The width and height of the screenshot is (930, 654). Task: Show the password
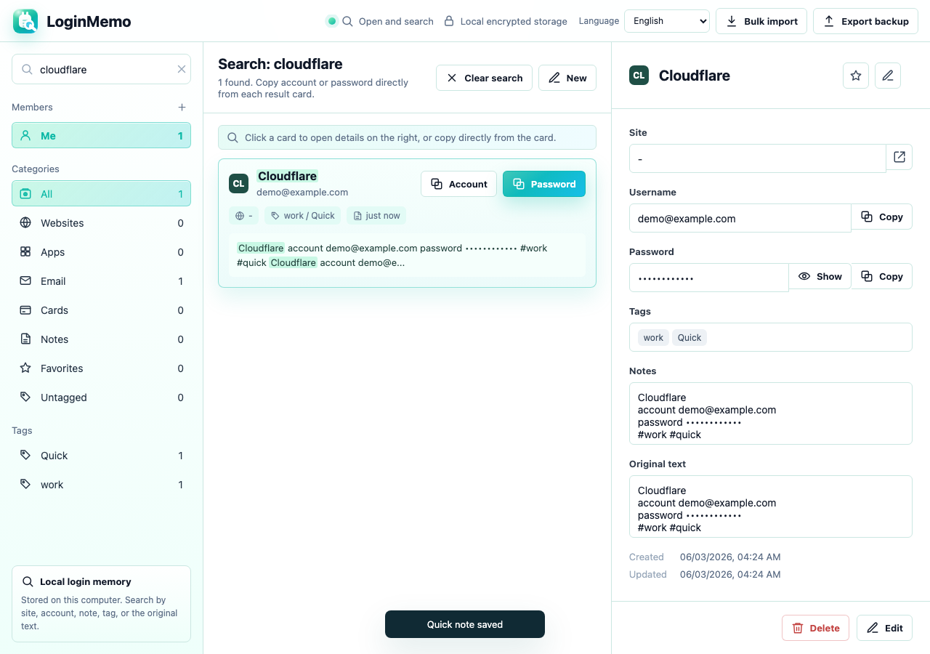click(820, 276)
